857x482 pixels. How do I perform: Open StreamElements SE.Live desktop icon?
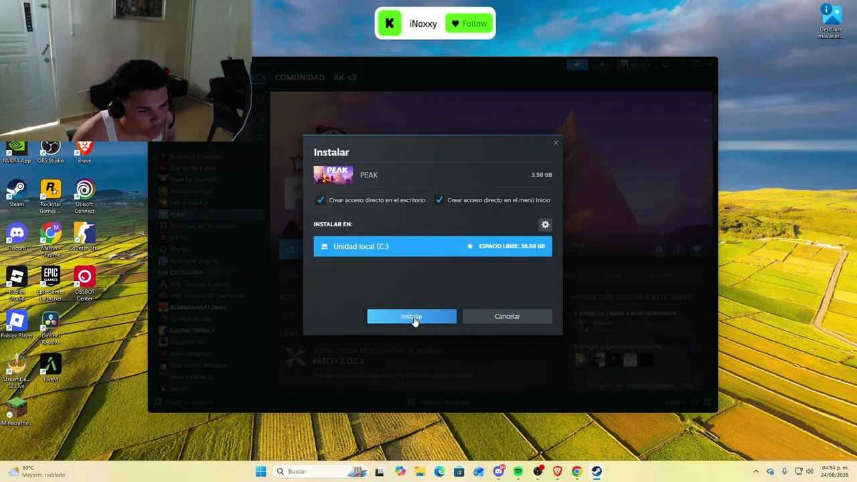(17, 372)
